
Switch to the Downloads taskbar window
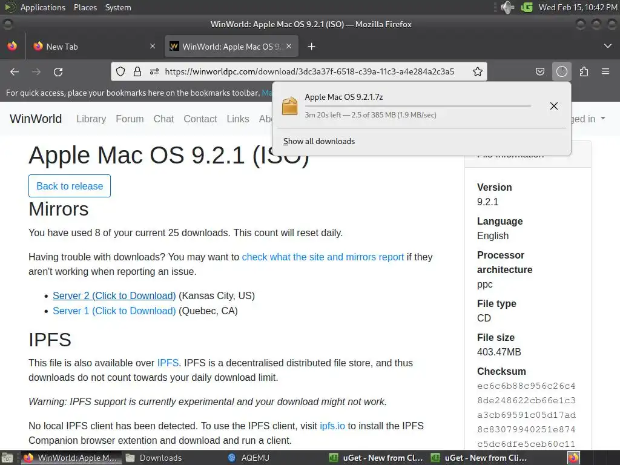(x=154, y=458)
